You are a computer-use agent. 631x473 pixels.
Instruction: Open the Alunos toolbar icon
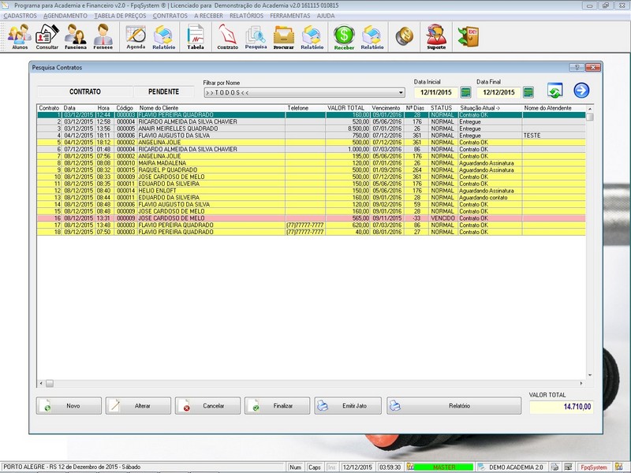[19, 36]
